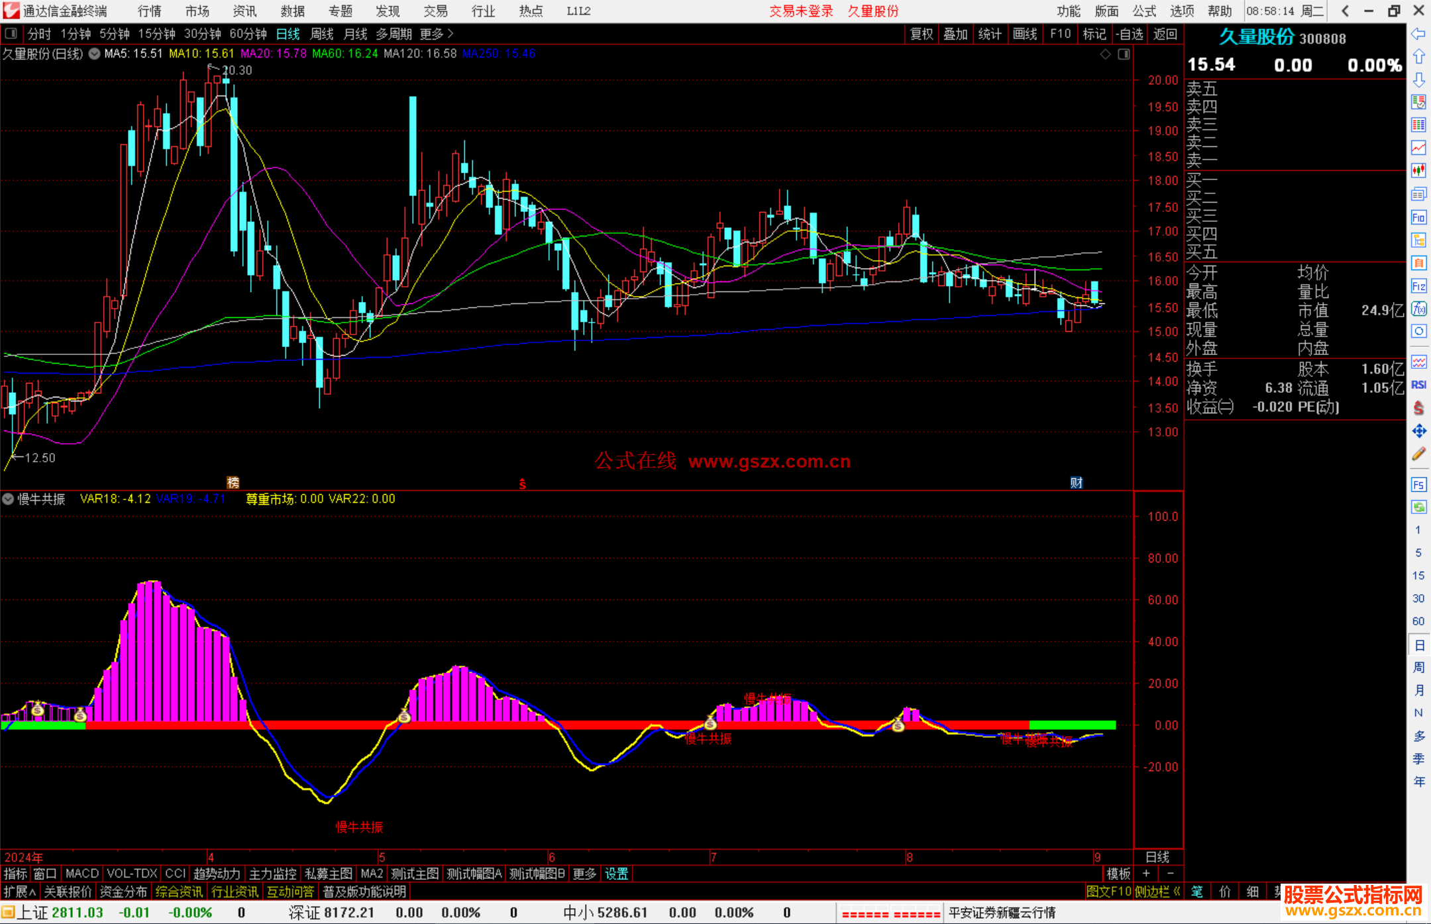This screenshot has width=1431, height=924.
Task: Click the 复权 button
Action: [x=921, y=34]
